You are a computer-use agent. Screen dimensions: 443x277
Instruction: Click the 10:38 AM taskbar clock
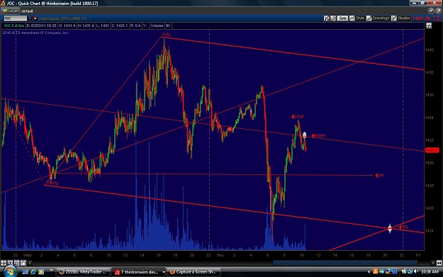tap(430, 272)
